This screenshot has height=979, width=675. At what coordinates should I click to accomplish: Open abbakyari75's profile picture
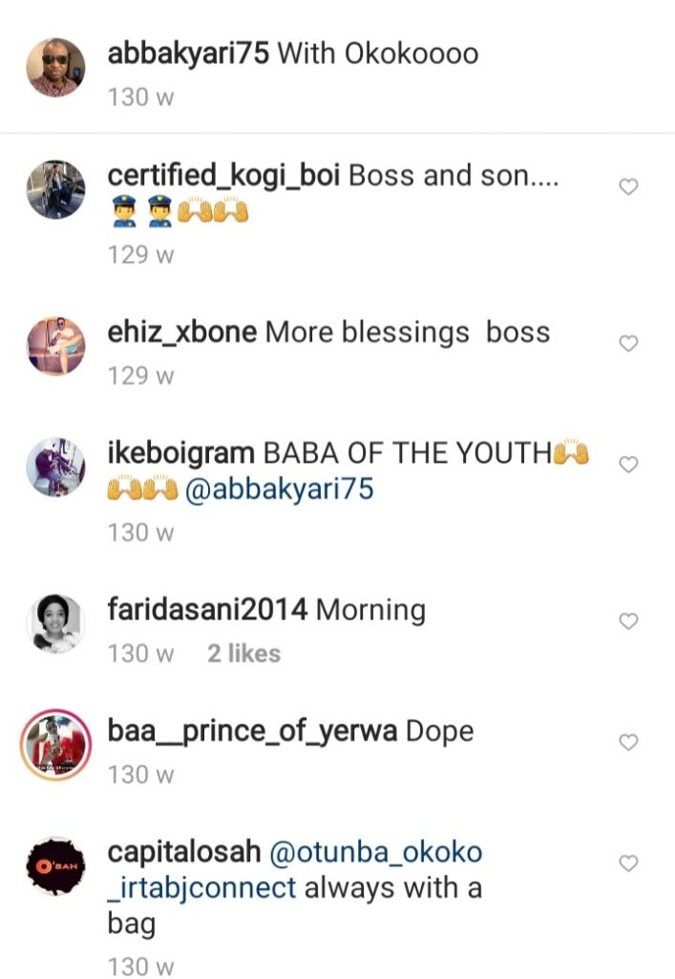[x=55, y=68]
